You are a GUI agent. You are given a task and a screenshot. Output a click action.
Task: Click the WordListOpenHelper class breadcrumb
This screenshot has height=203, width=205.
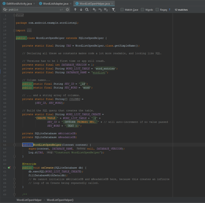tap(29, 200)
